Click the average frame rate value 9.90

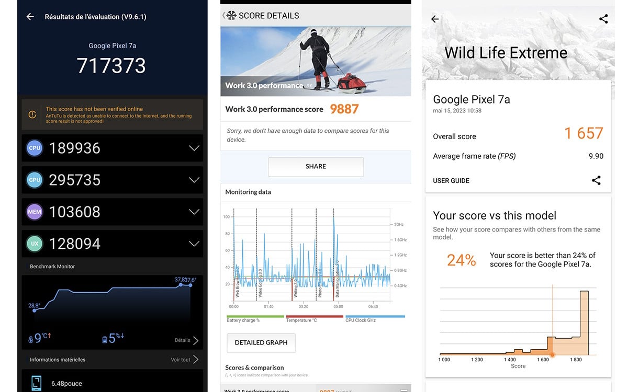pos(596,156)
